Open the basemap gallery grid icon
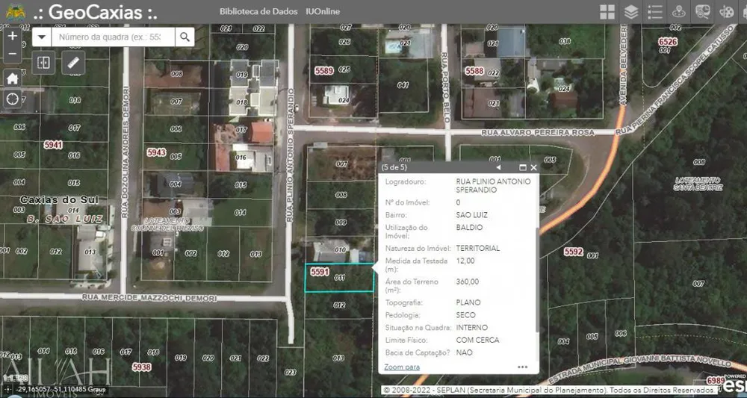 (607, 12)
